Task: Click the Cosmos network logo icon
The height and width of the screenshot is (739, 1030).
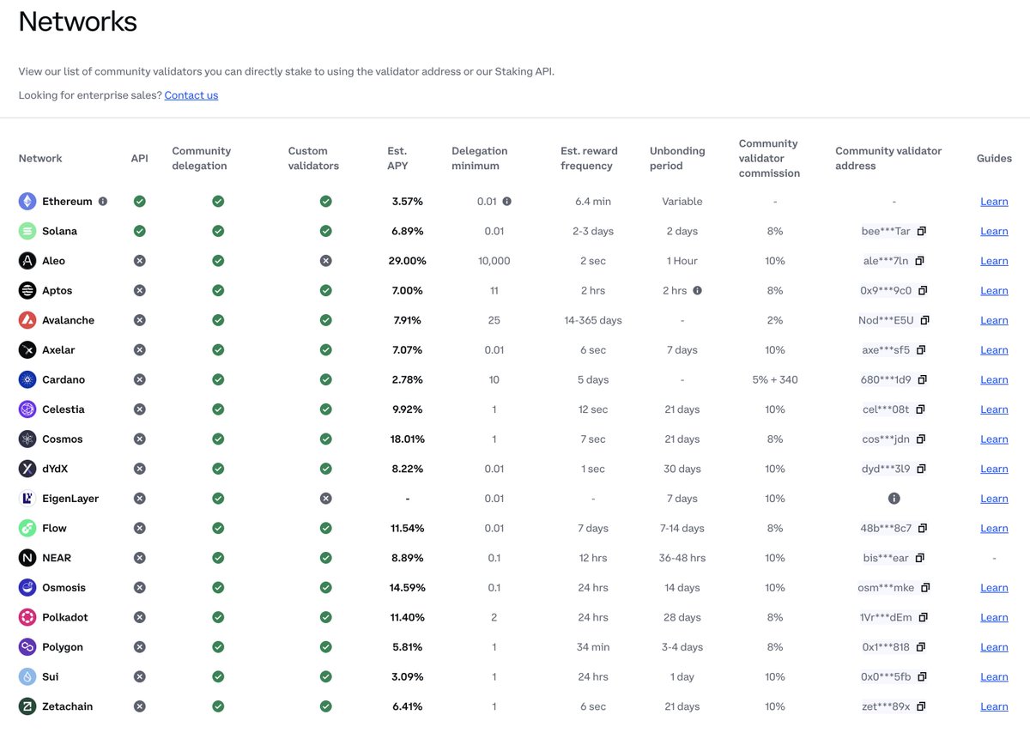Action: click(27, 439)
